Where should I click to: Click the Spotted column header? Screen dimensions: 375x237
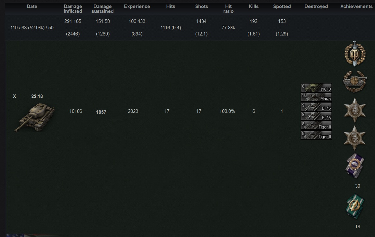tap(282, 6)
